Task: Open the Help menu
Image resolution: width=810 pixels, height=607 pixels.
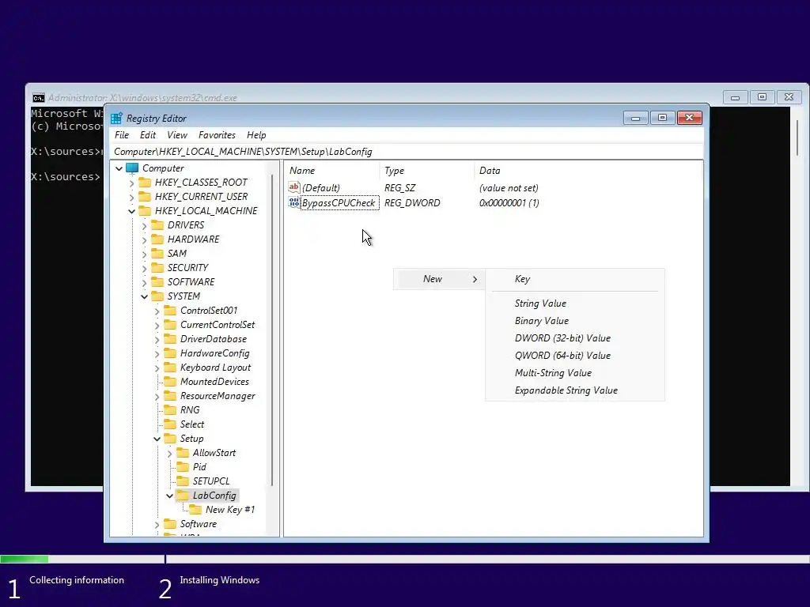Action: (256, 135)
